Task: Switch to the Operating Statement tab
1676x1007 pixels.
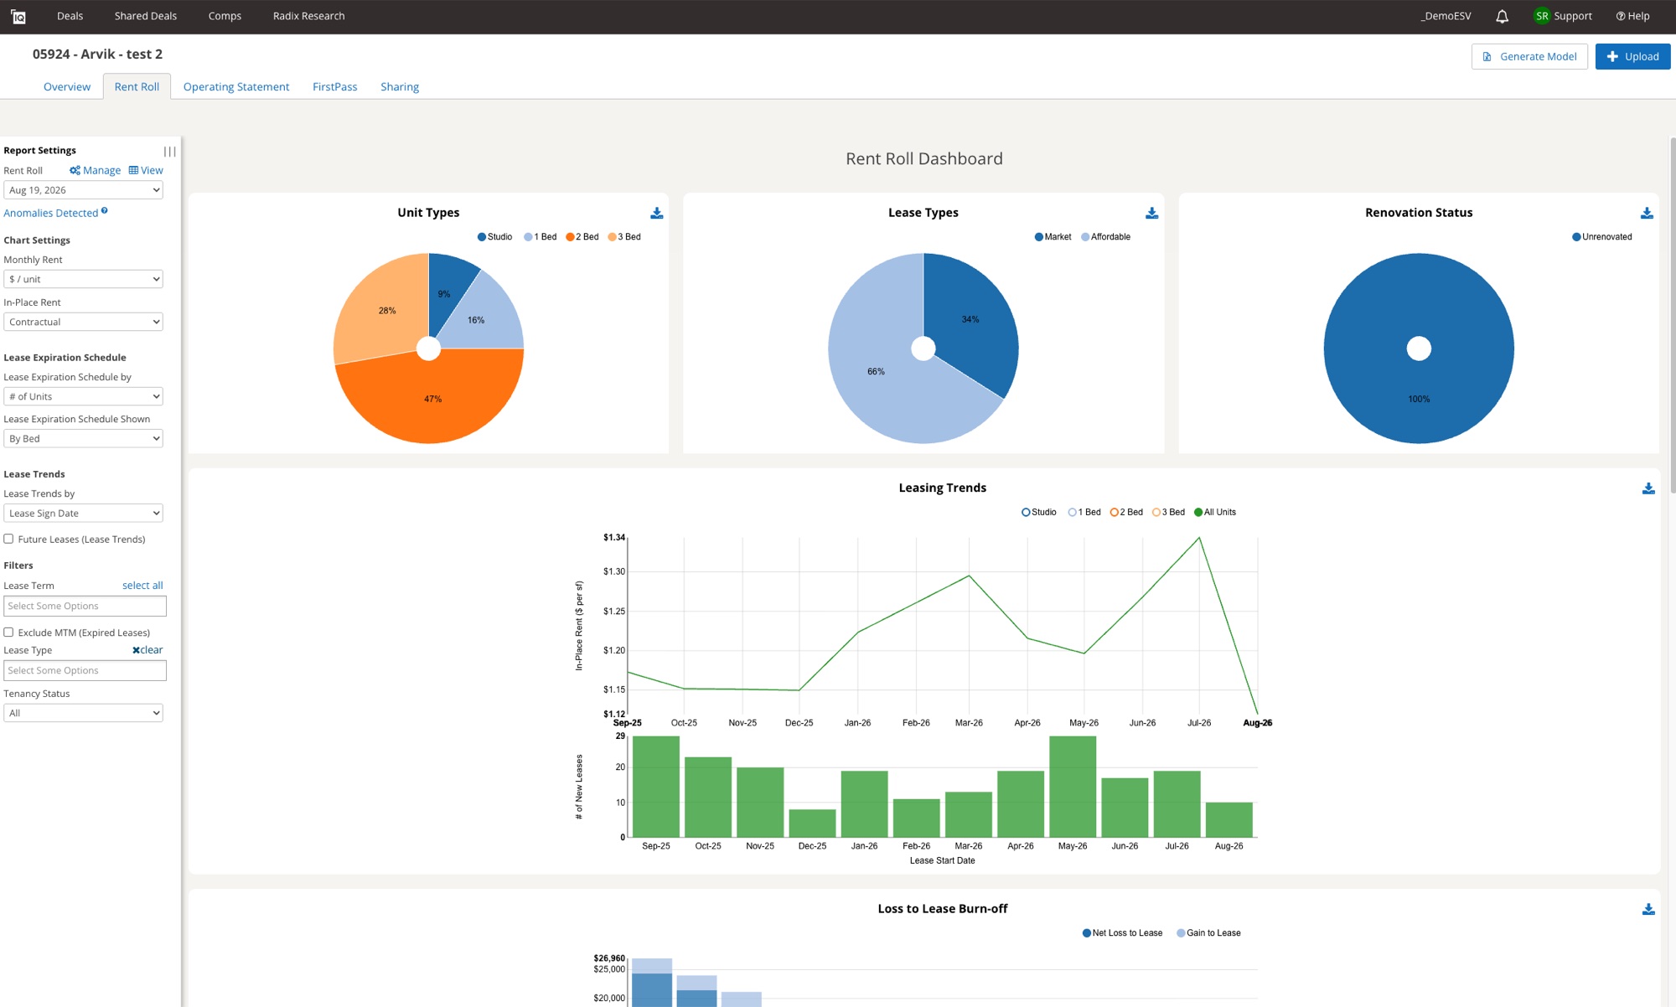Action: (x=236, y=86)
